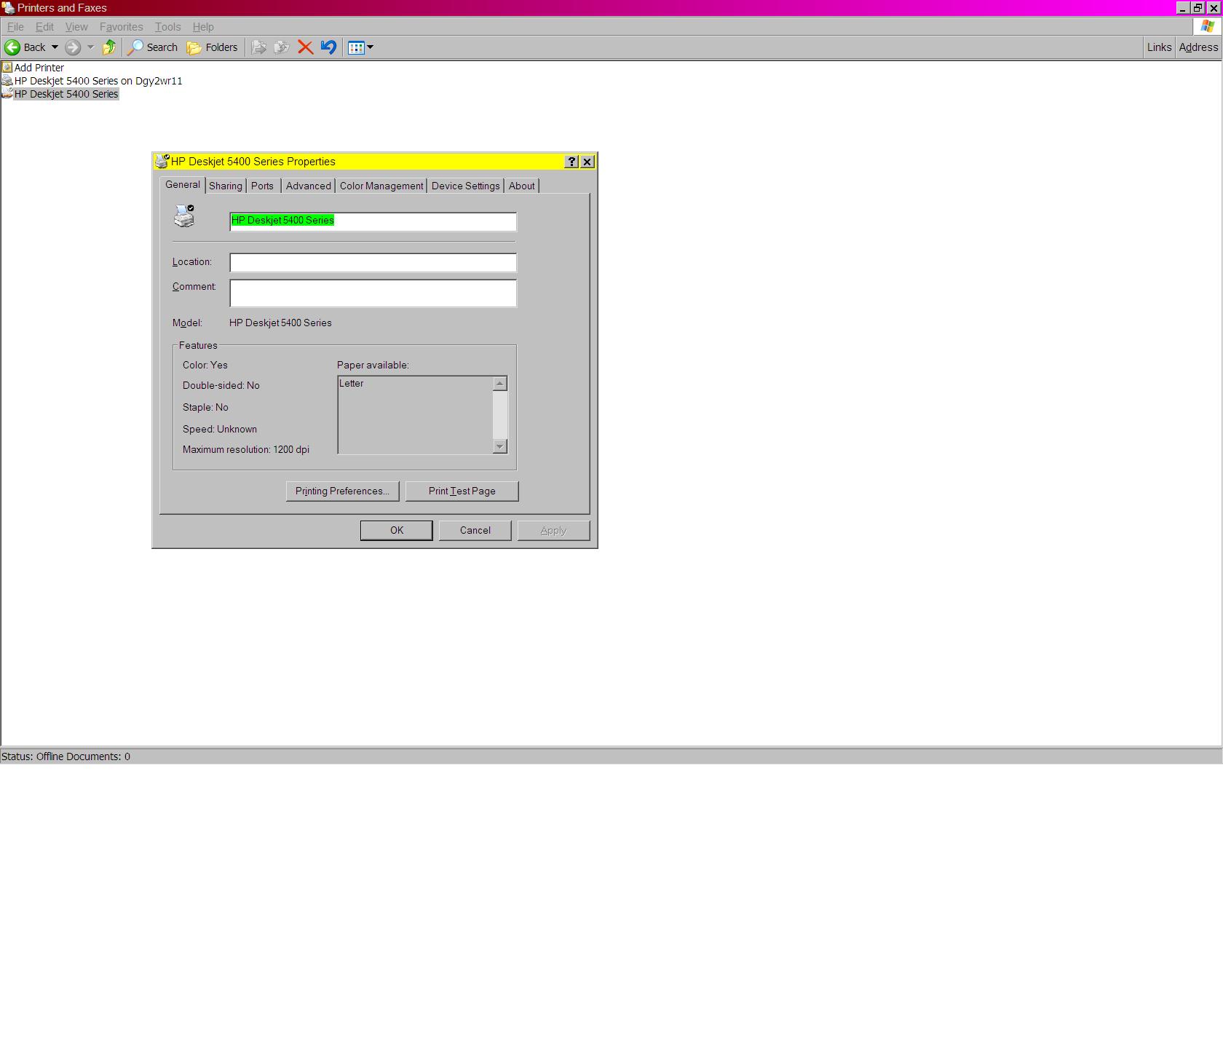The height and width of the screenshot is (1055, 1223).
Task: Click the 'HP Deskjet 5400 Series on Dgy2wr11' label
Action: [x=98, y=81]
